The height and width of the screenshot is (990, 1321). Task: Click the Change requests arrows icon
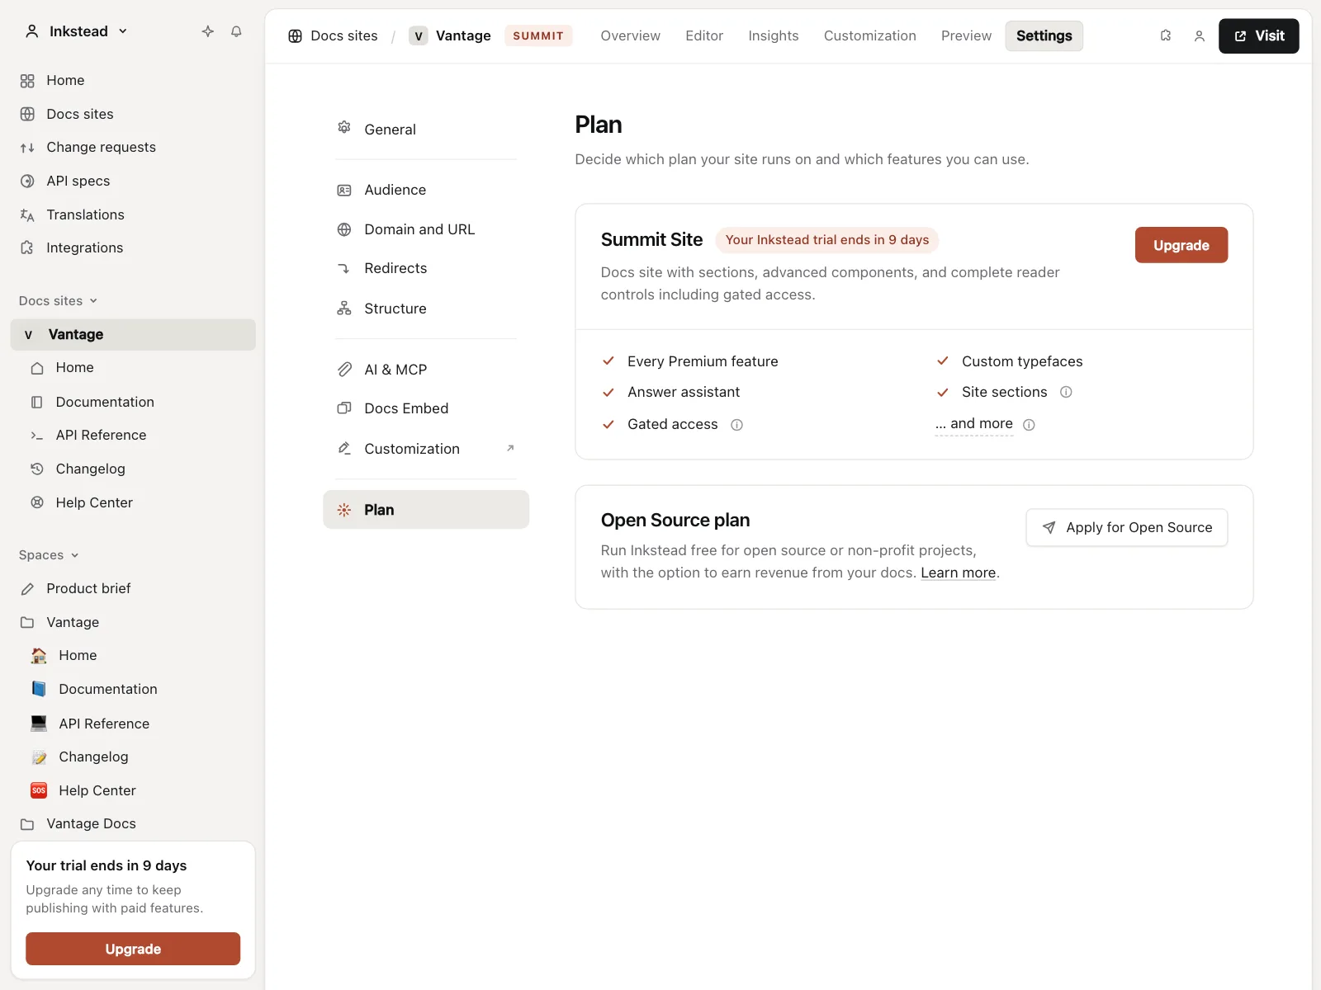pos(27,148)
